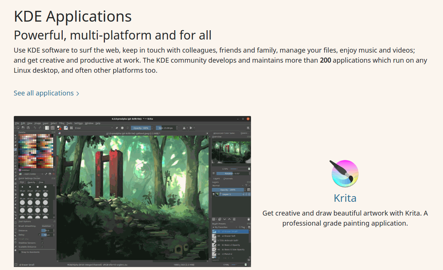
Task: Open the layer properties icon
Action: 234,219
